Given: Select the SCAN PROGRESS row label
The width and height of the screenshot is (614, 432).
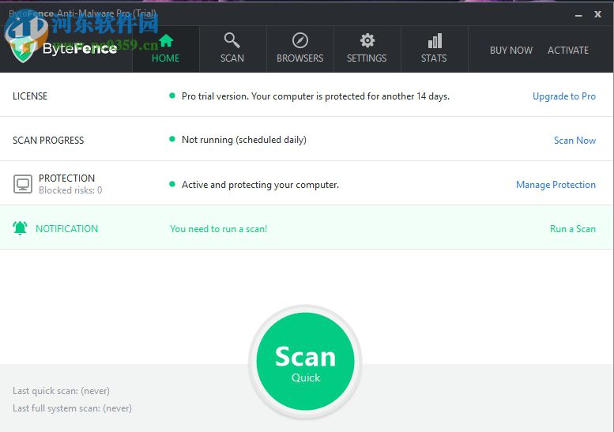Looking at the screenshot, I should coord(48,141).
